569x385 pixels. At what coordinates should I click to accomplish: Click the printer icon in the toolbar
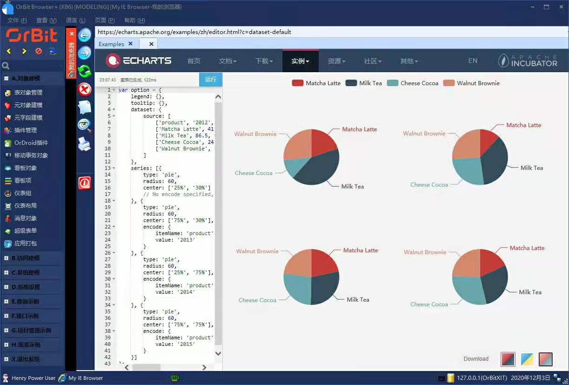[x=85, y=144]
